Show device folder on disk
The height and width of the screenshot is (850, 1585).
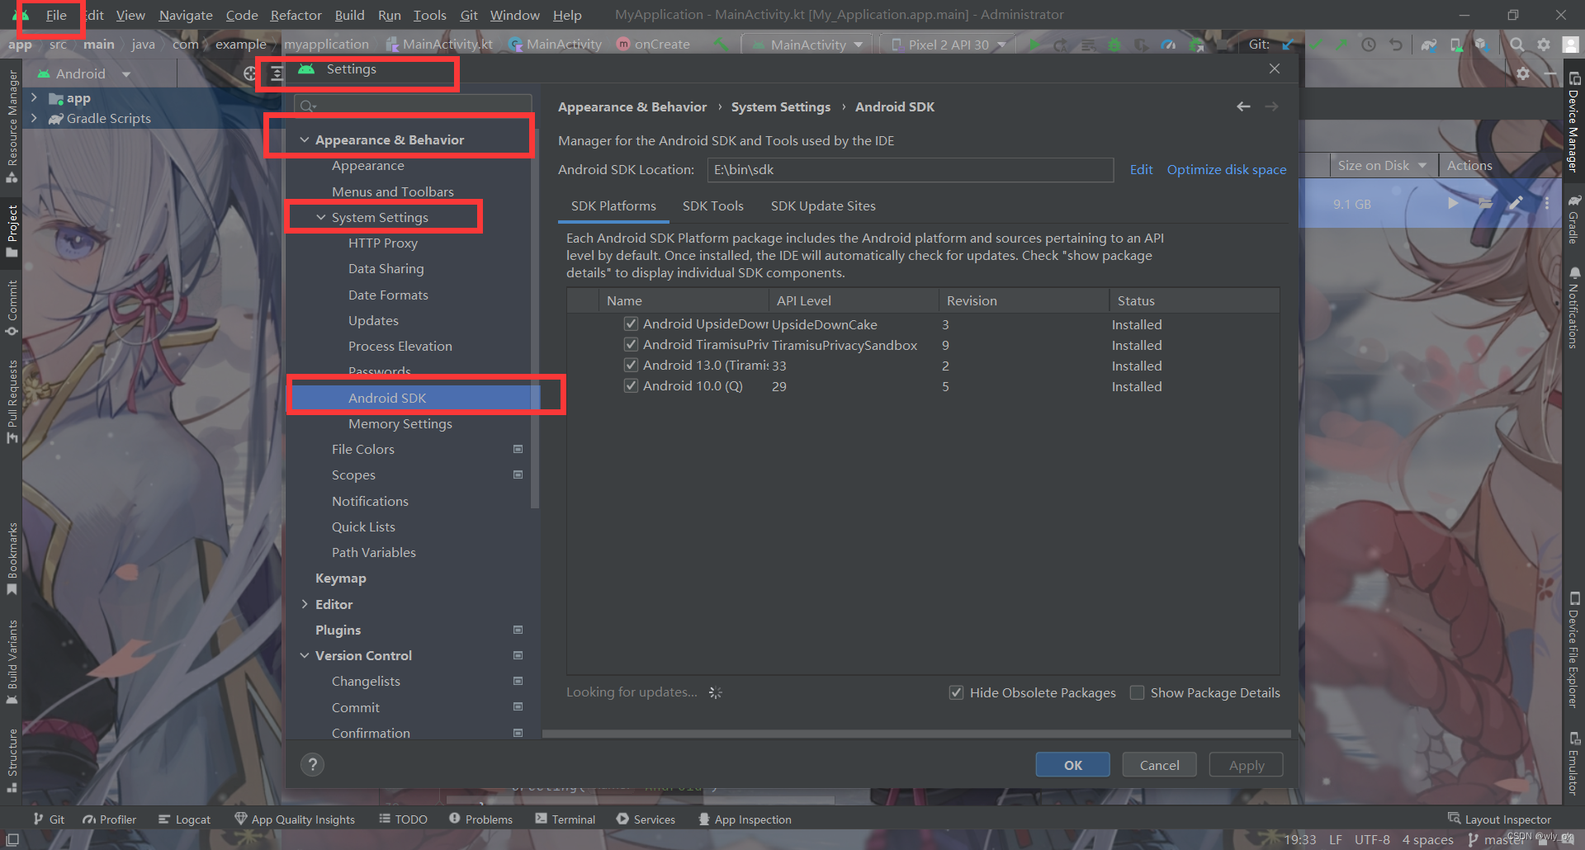[x=1485, y=203]
